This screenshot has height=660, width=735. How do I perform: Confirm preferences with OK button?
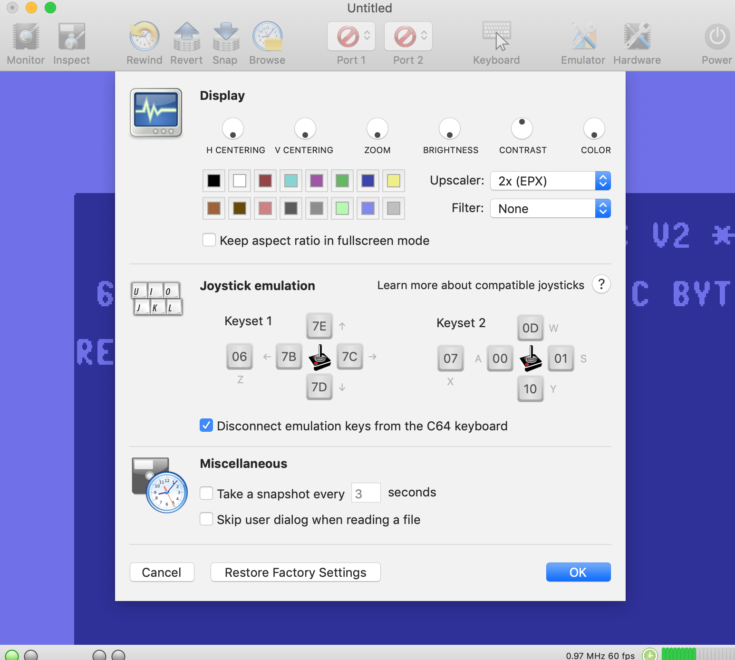579,572
